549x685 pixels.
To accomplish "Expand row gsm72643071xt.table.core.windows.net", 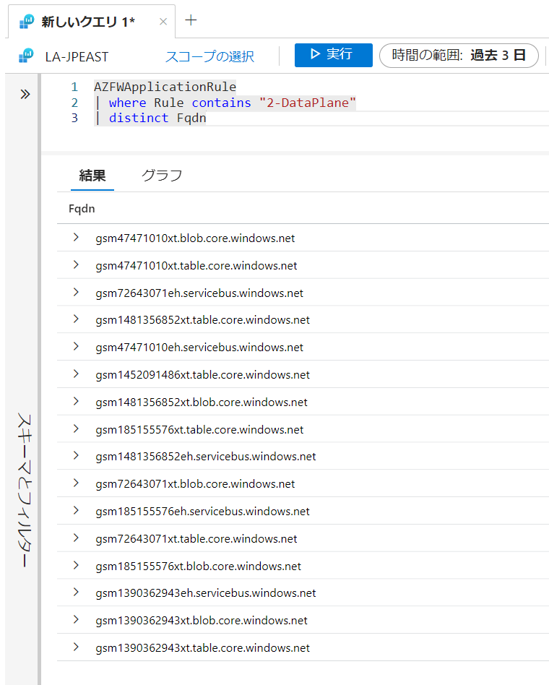I will (x=76, y=538).
